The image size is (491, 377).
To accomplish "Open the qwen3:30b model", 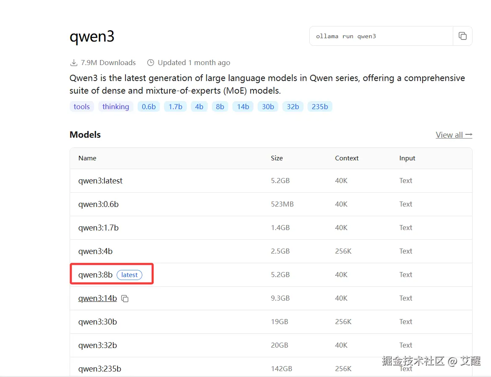I will [97, 322].
